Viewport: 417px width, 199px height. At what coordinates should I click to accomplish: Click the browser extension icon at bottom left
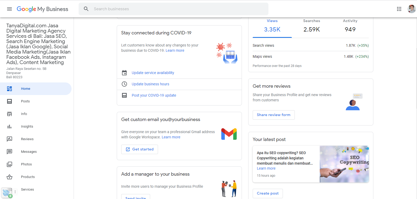pos(7,193)
